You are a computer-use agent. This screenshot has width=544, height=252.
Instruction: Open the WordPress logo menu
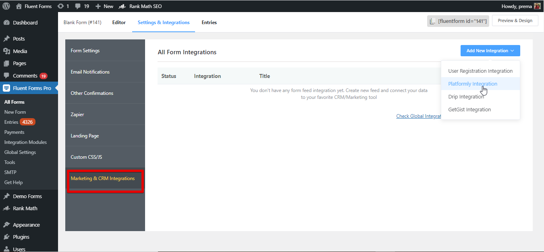(x=6, y=6)
